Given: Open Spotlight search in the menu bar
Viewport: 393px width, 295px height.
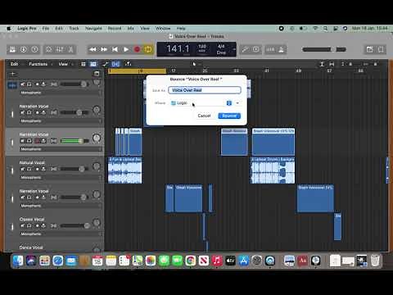Looking at the screenshot, I should pos(325,28).
